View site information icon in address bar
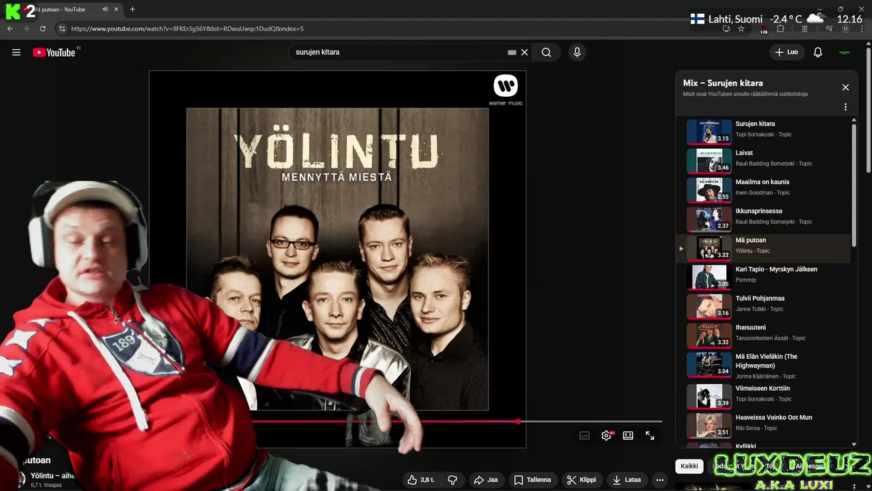The width and height of the screenshot is (872, 491). (62, 29)
